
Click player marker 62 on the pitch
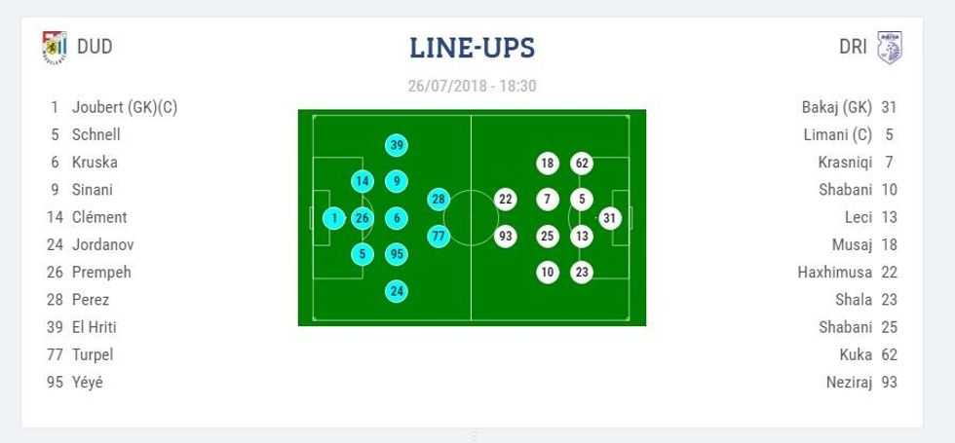[582, 163]
